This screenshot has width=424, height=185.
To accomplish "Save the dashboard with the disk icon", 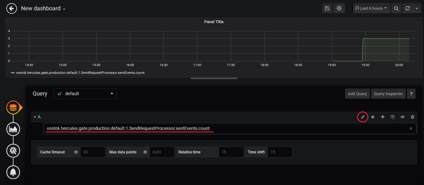I will coord(327,8).
